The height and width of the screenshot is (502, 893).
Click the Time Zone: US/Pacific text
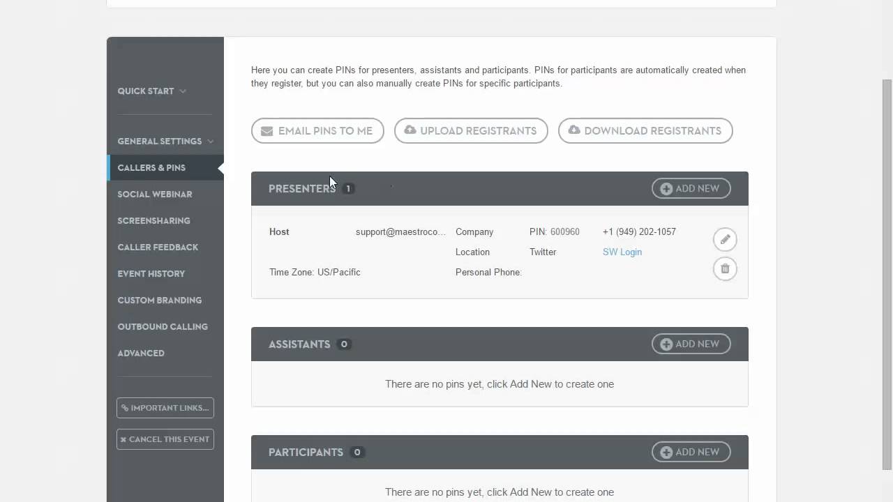pyautogui.click(x=315, y=272)
